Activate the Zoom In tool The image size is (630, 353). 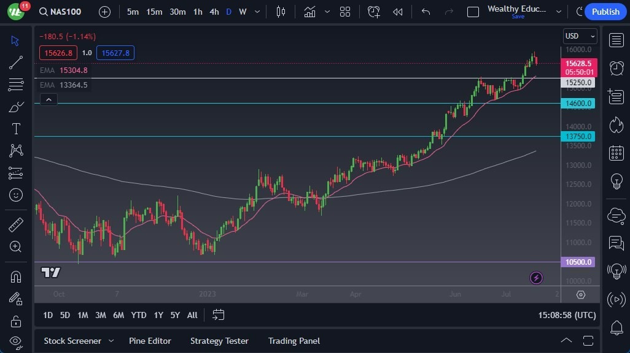click(15, 247)
